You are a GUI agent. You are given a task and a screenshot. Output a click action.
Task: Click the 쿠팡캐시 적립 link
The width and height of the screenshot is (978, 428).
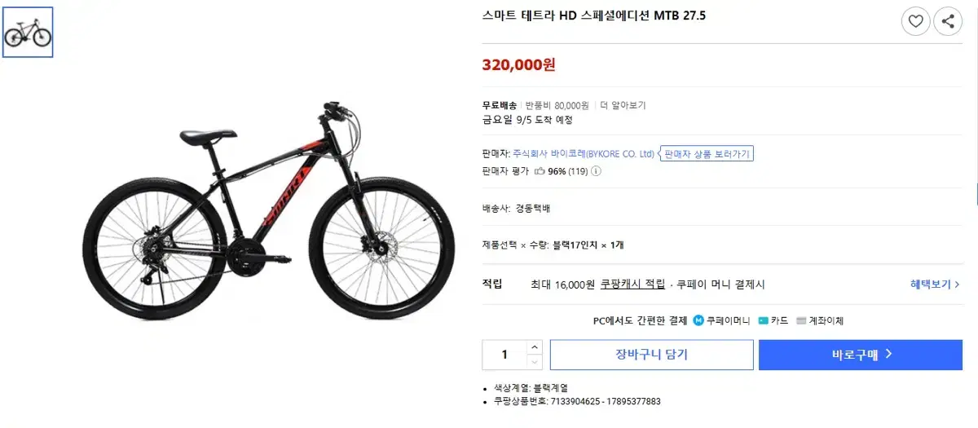point(632,285)
